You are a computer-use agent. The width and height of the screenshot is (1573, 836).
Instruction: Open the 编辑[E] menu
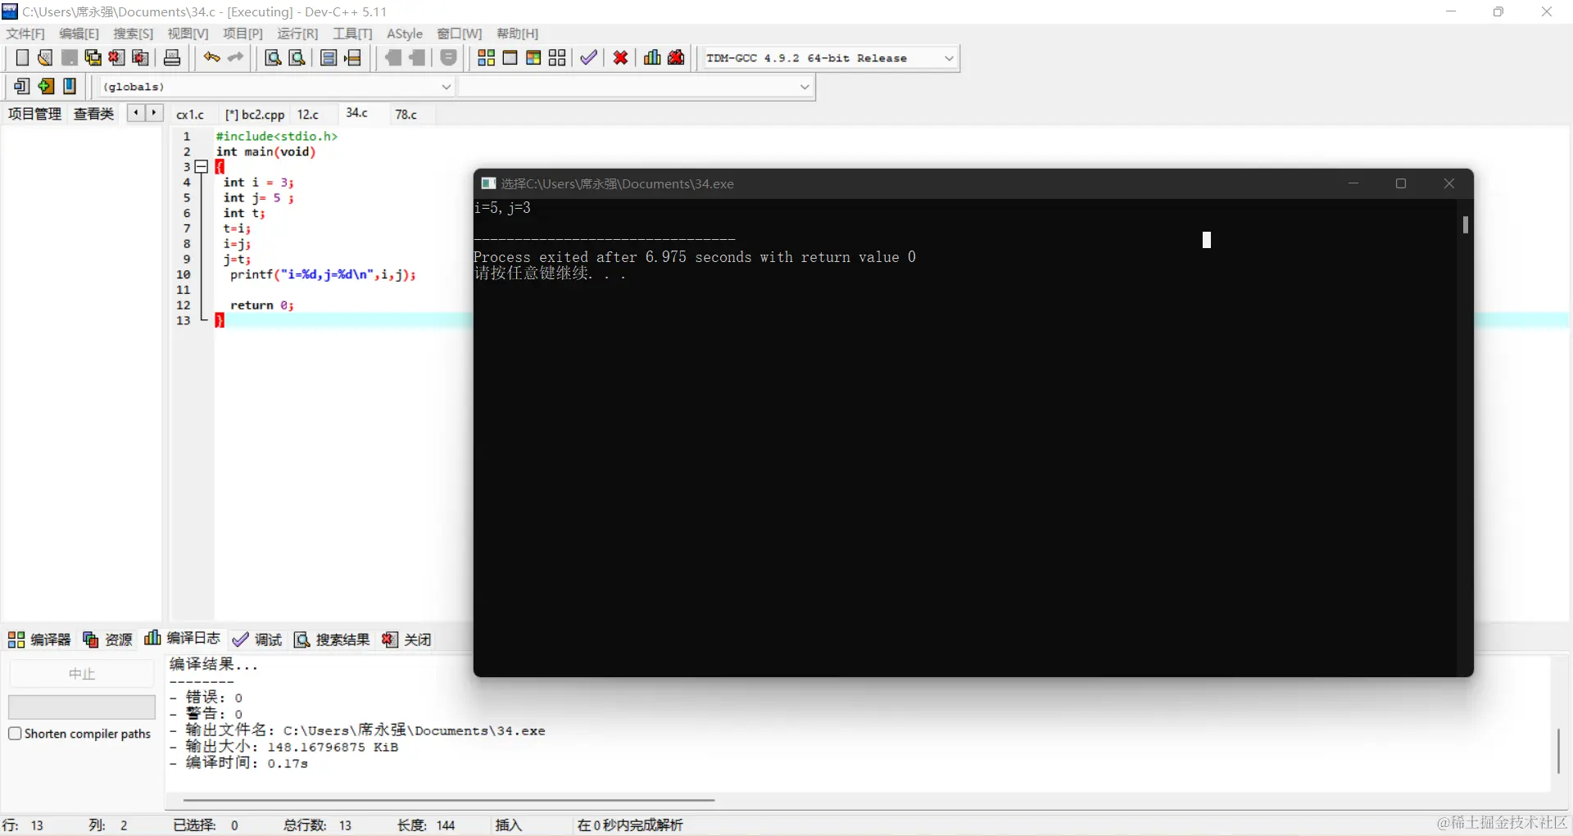point(79,34)
